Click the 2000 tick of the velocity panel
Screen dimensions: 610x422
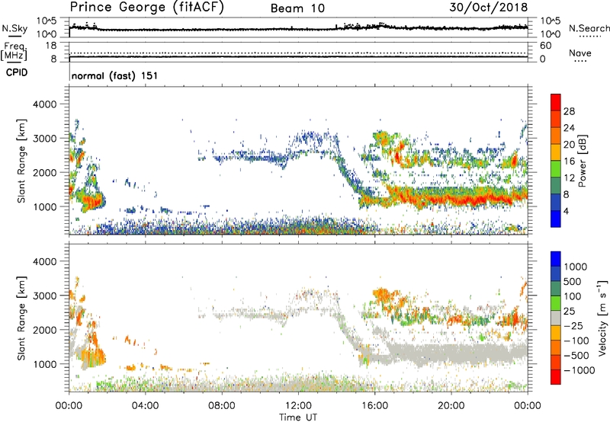(x=45, y=330)
